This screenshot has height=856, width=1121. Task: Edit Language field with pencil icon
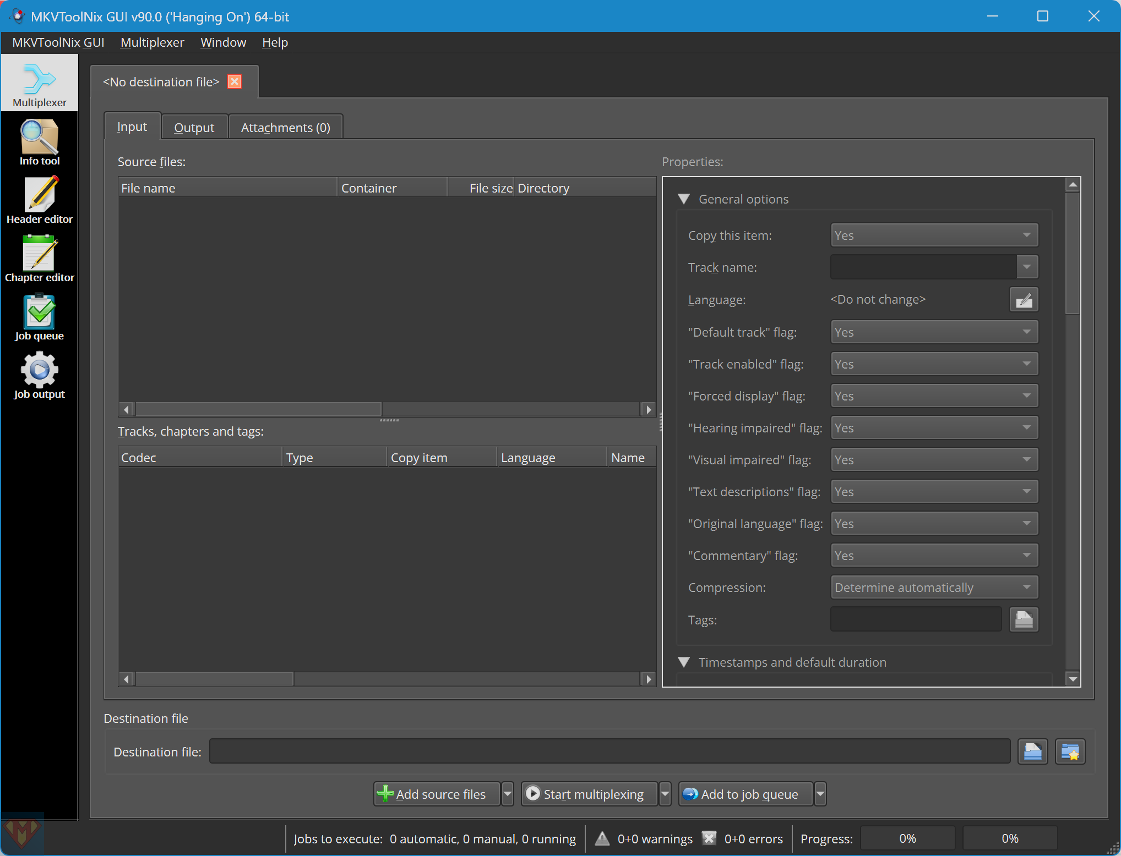point(1024,299)
